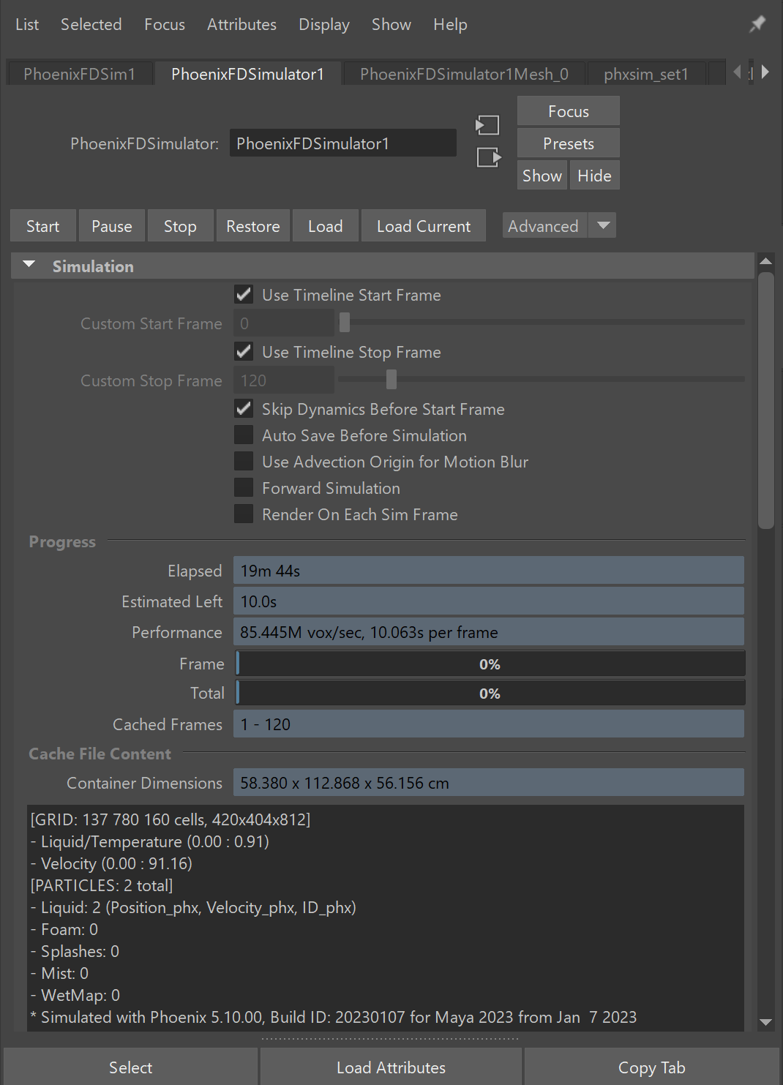Viewport: 783px width, 1085px height.
Task: Click the Restore button
Action: click(x=253, y=226)
